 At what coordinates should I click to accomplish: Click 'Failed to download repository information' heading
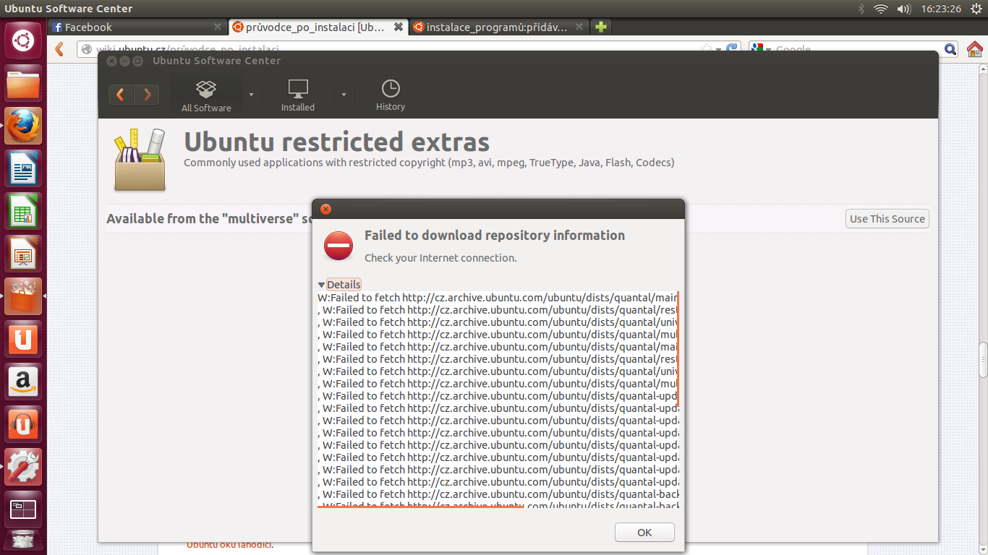495,236
